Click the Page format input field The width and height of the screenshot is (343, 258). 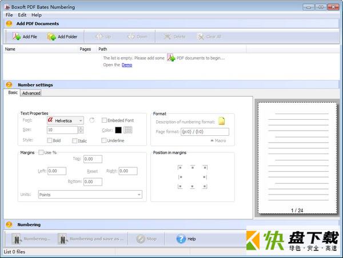205,132
